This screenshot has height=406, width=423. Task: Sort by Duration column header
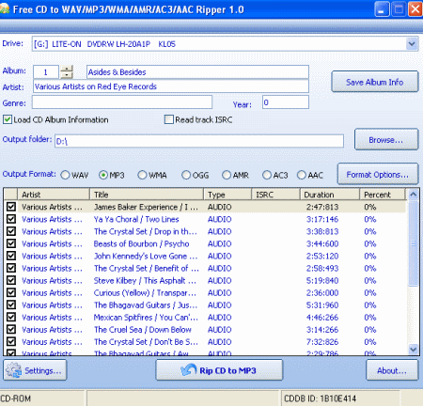point(330,195)
